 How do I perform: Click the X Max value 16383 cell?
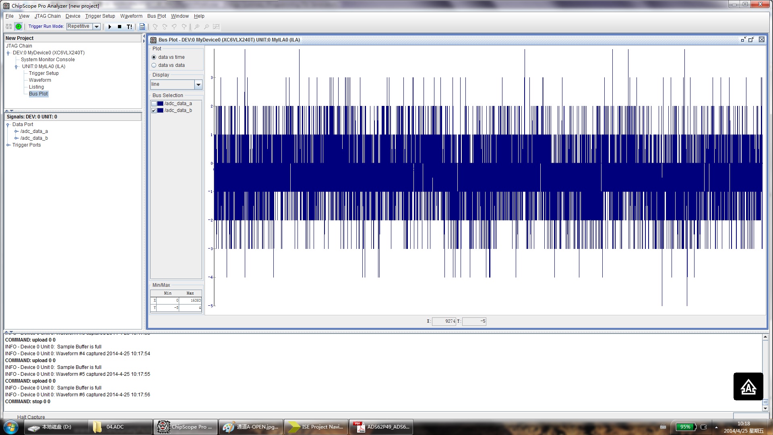pyautogui.click(x=190, y=300)
